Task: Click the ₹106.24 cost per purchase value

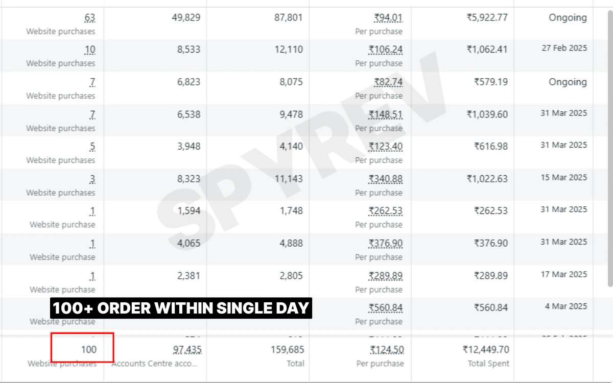Action: tap(386, 50)
